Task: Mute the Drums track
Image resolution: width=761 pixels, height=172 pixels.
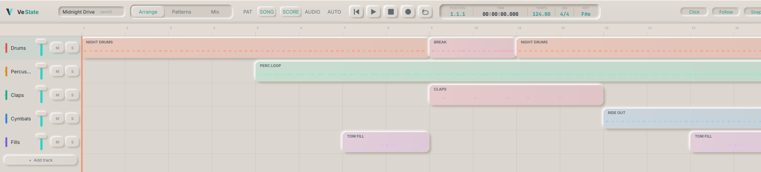Action: 58,48
